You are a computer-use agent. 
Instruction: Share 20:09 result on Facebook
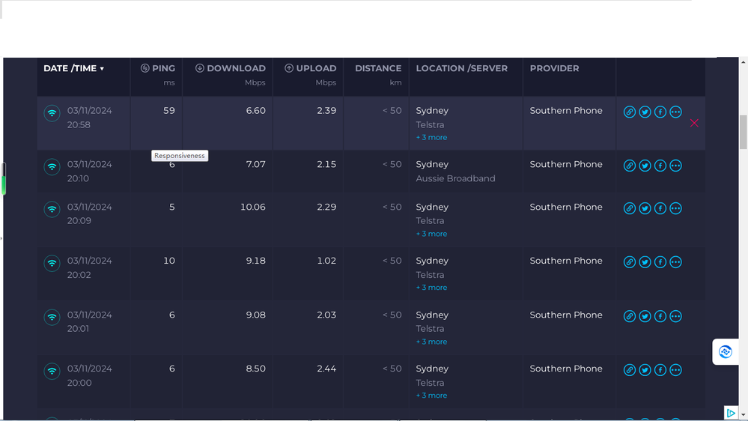point(660,208)
